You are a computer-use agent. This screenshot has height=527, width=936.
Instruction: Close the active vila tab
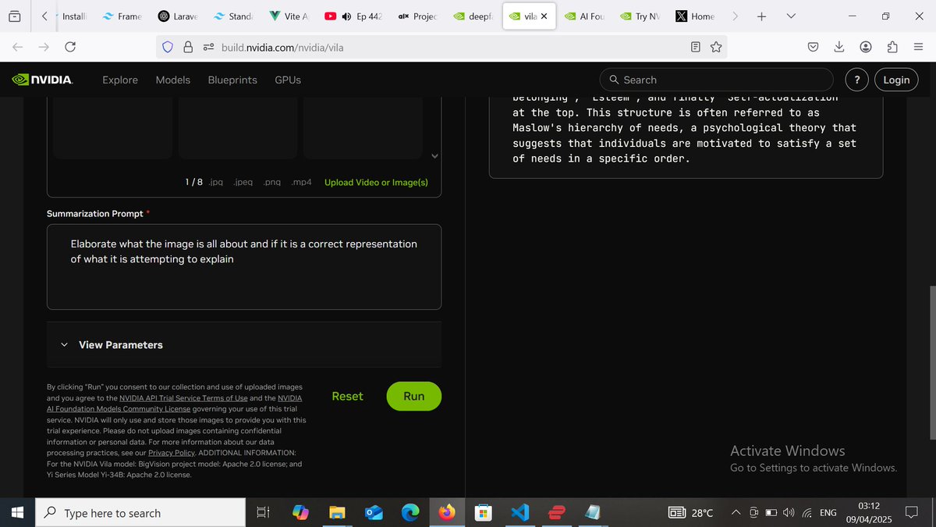coord(544,16)
